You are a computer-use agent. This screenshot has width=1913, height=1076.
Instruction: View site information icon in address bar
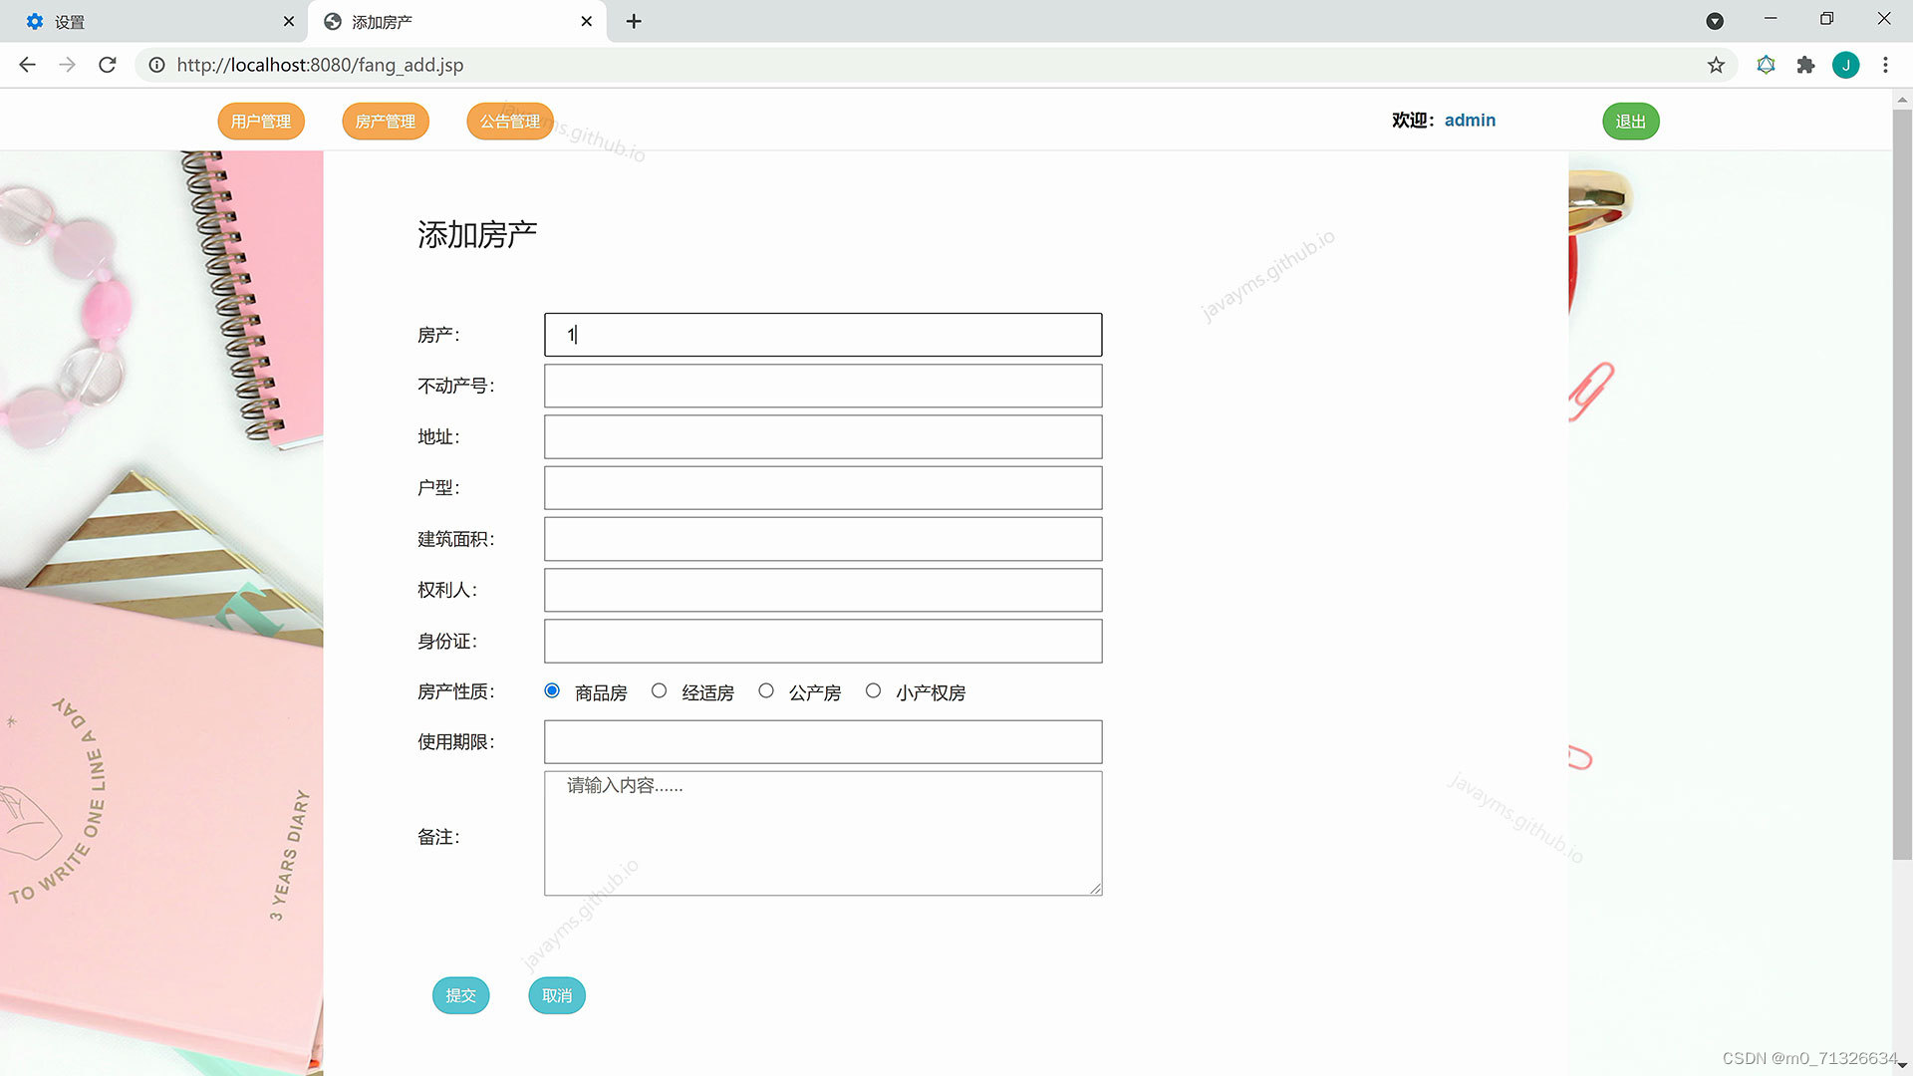point(156,65)
